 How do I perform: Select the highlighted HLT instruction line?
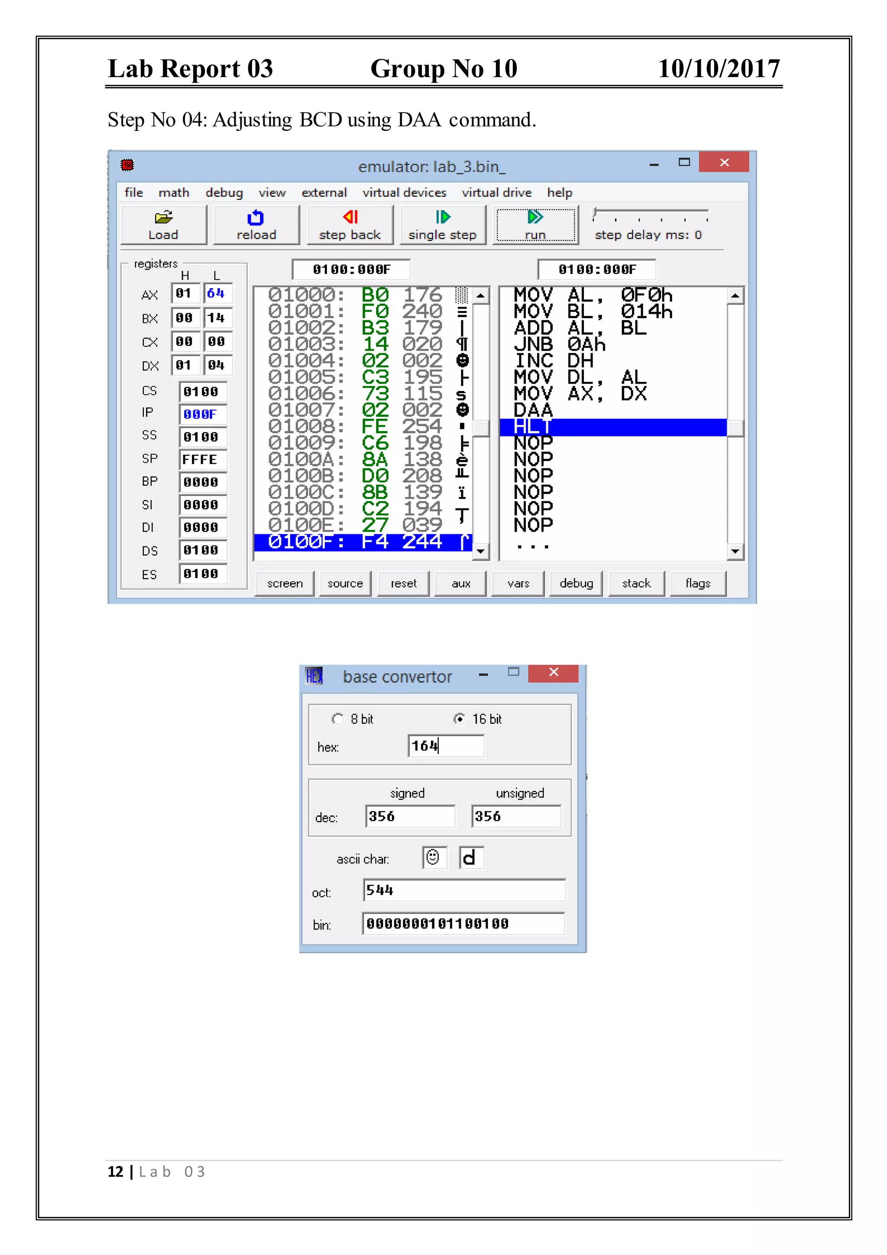[613, 427]
